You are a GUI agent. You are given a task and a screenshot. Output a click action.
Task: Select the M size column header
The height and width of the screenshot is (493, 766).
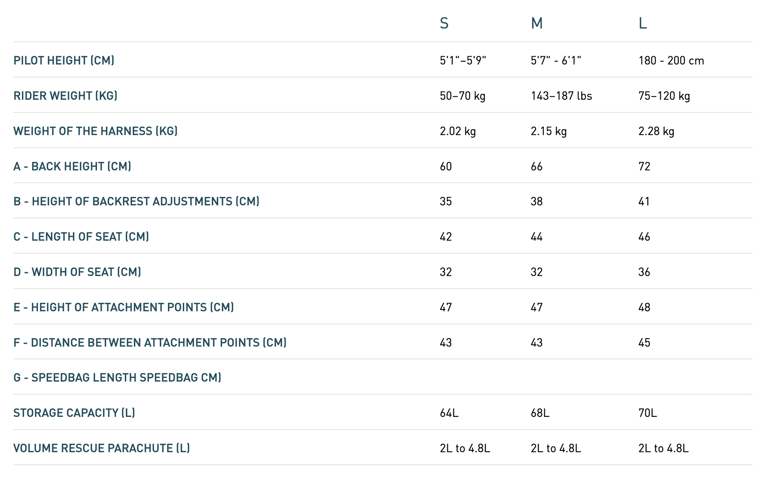tap(537, 23)
